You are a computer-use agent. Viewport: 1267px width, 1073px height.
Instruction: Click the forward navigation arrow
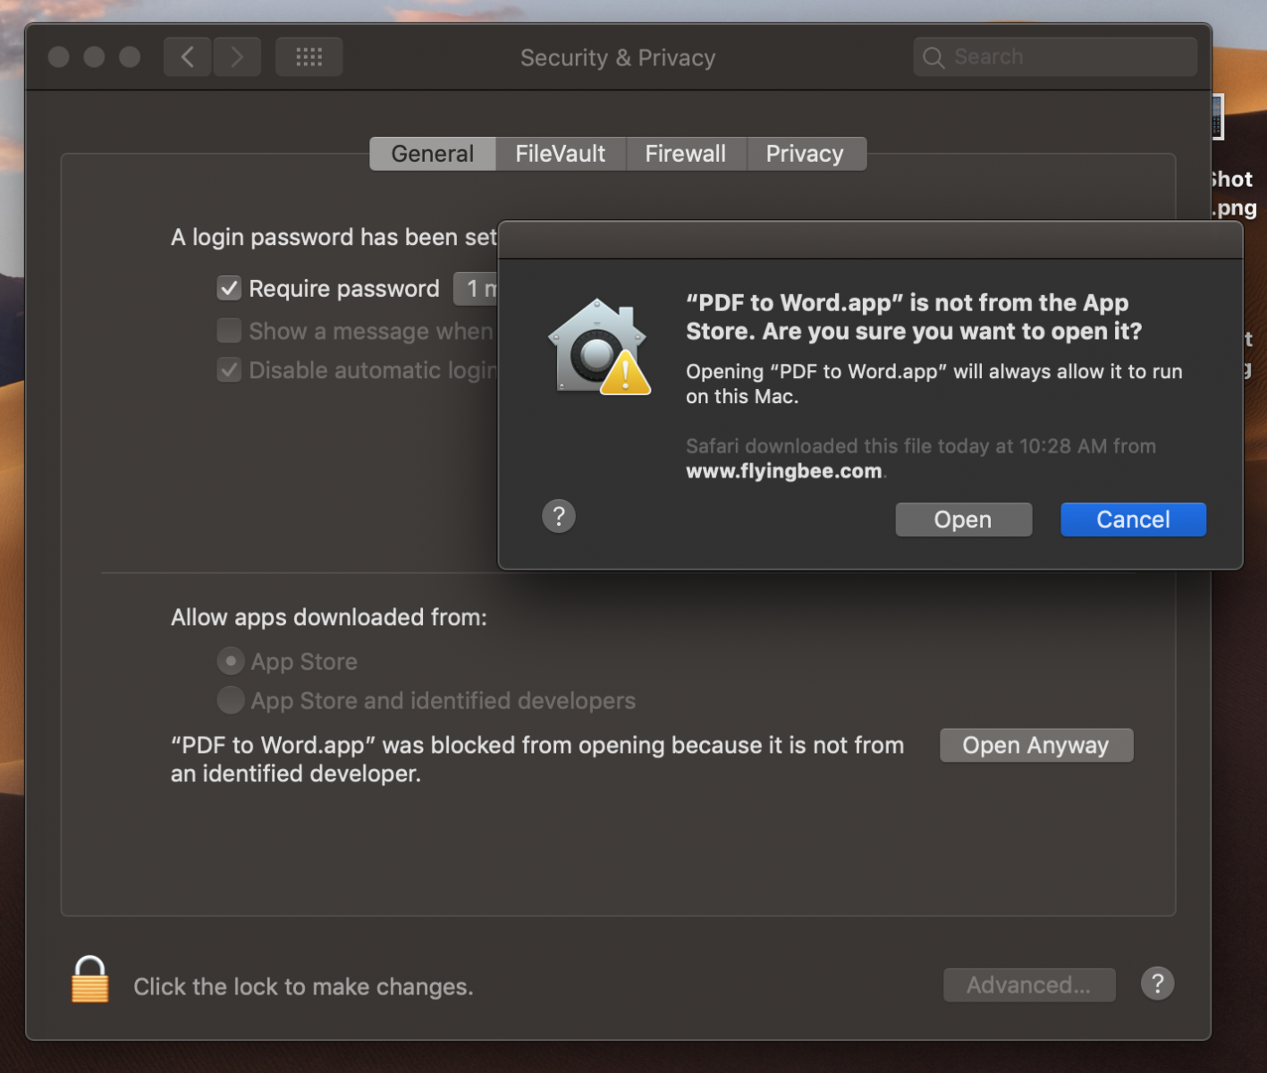(237, 57)
